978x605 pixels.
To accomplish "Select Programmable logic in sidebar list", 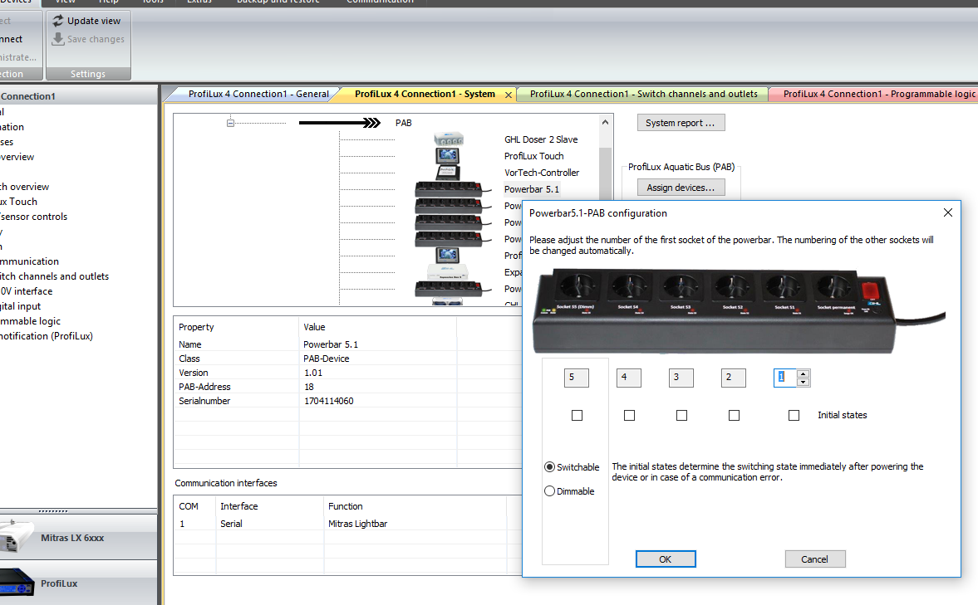I will (31, 321).
